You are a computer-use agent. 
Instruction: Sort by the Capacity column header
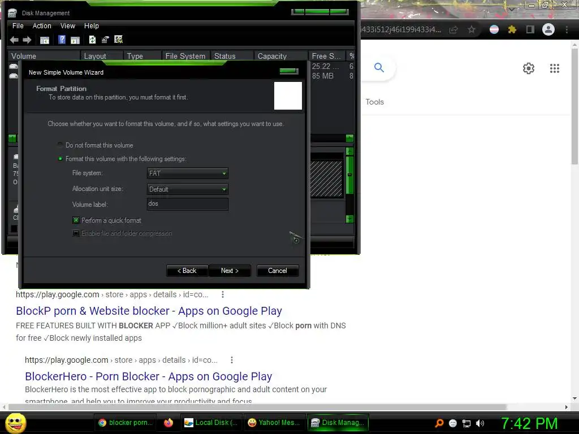click(x=281, y=56)
